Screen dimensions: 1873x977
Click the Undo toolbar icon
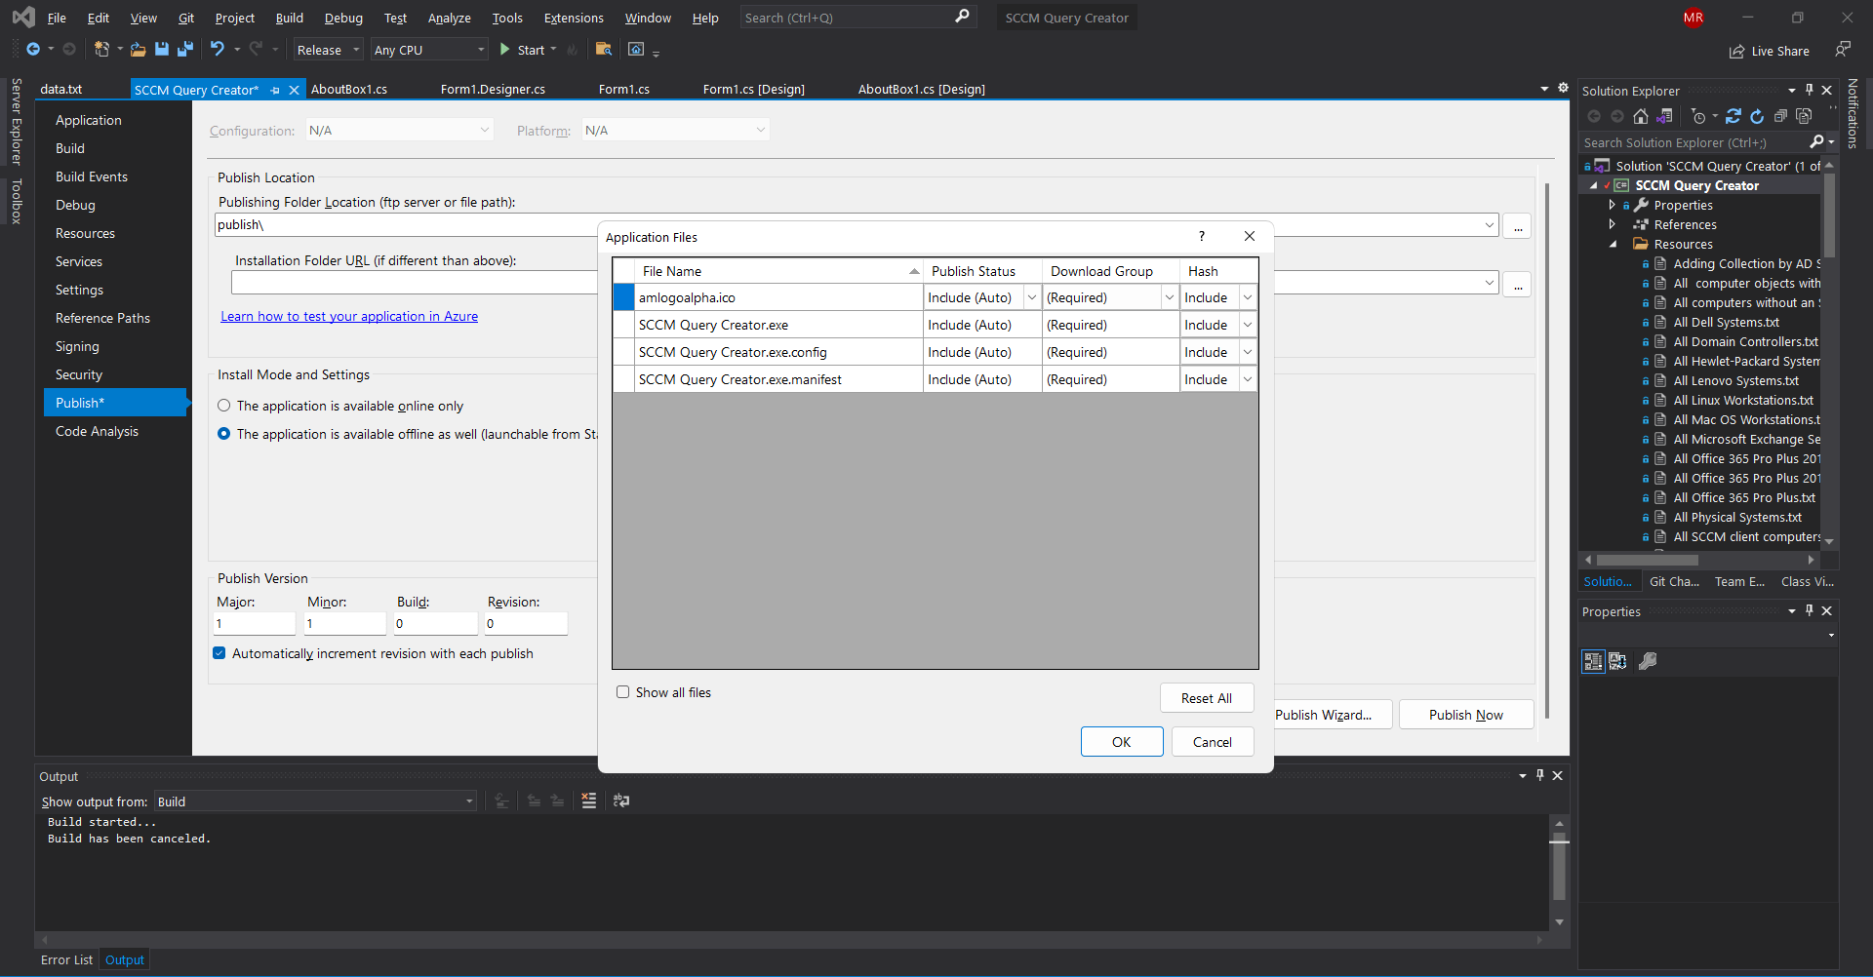(x=217, y=49)
